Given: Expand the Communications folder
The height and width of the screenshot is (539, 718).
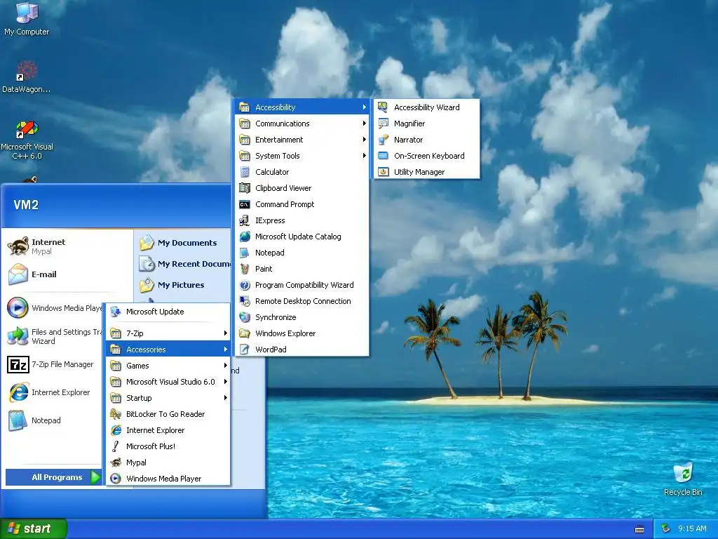Looking at the screenshot, I should tap(302, 124).
